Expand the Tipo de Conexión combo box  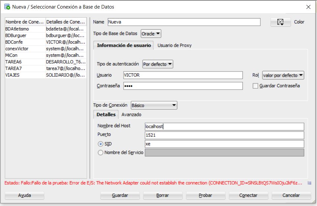click(154, 105)
